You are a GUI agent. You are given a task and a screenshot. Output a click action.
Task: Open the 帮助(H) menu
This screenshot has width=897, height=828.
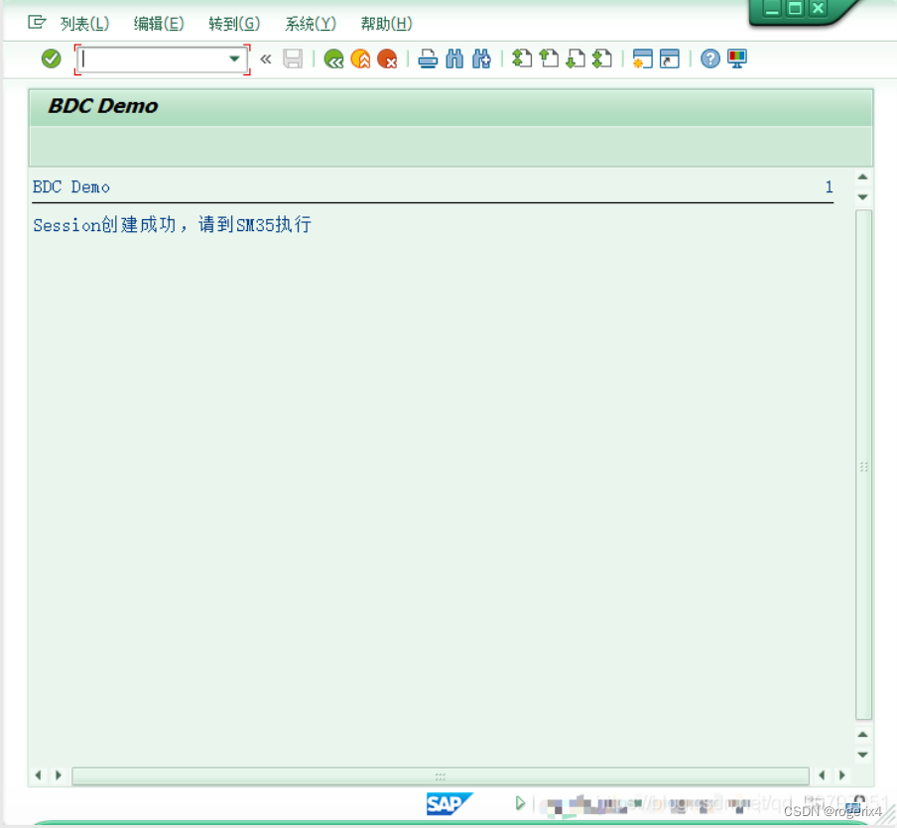coord(386,24)
